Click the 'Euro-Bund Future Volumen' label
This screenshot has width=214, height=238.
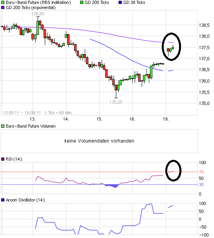pos(31,126)
